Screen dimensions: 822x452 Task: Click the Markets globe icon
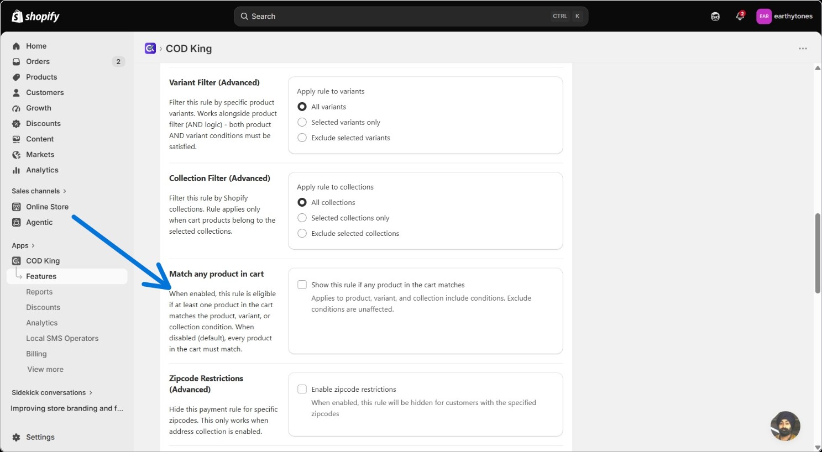click(17, 155)
